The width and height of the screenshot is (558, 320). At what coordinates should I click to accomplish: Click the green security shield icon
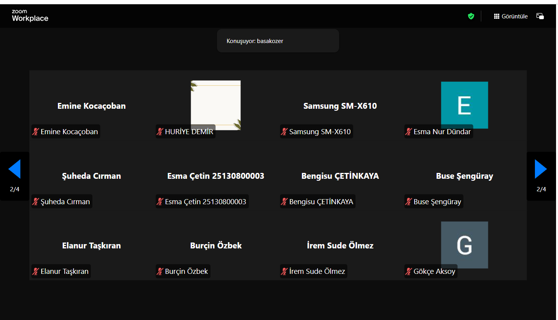point(471,16)
